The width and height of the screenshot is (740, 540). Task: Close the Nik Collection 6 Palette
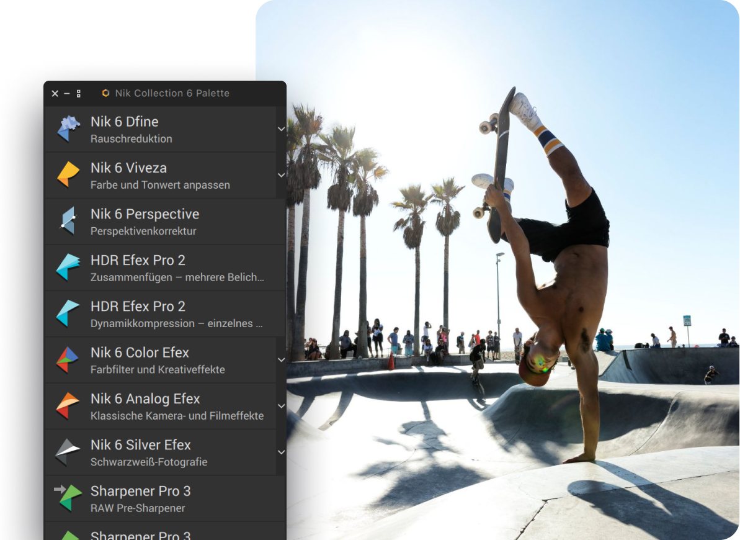click(55, 94)
